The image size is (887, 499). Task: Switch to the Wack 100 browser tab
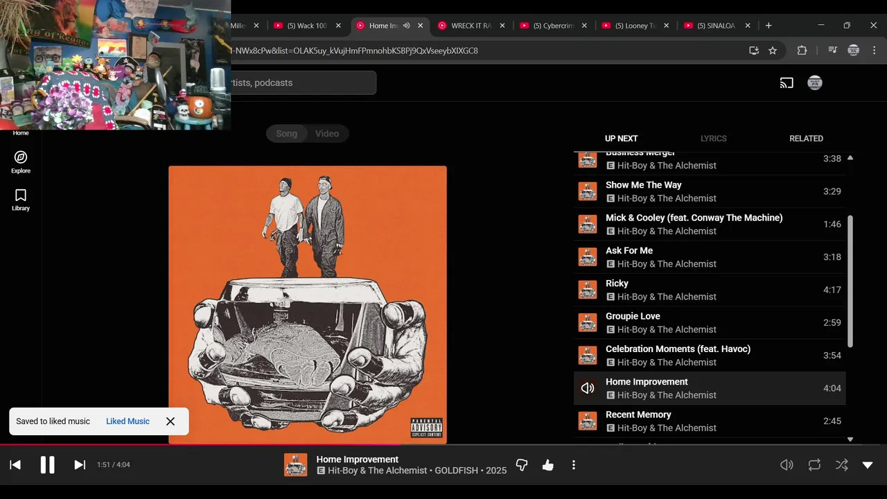[x=306, y=26]
